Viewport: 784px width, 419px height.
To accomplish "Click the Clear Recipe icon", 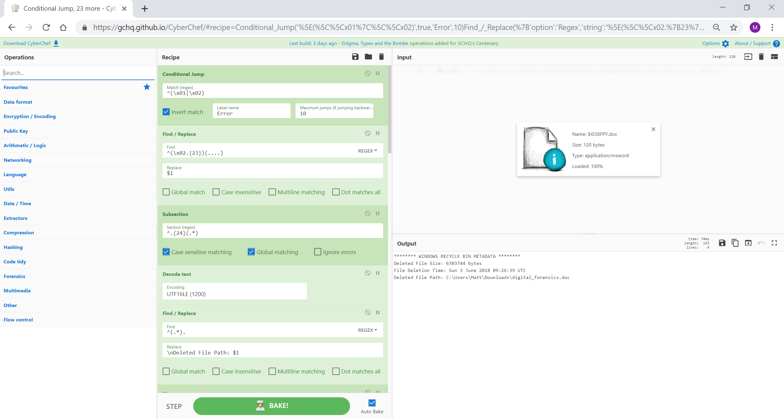I will point(381,57).
